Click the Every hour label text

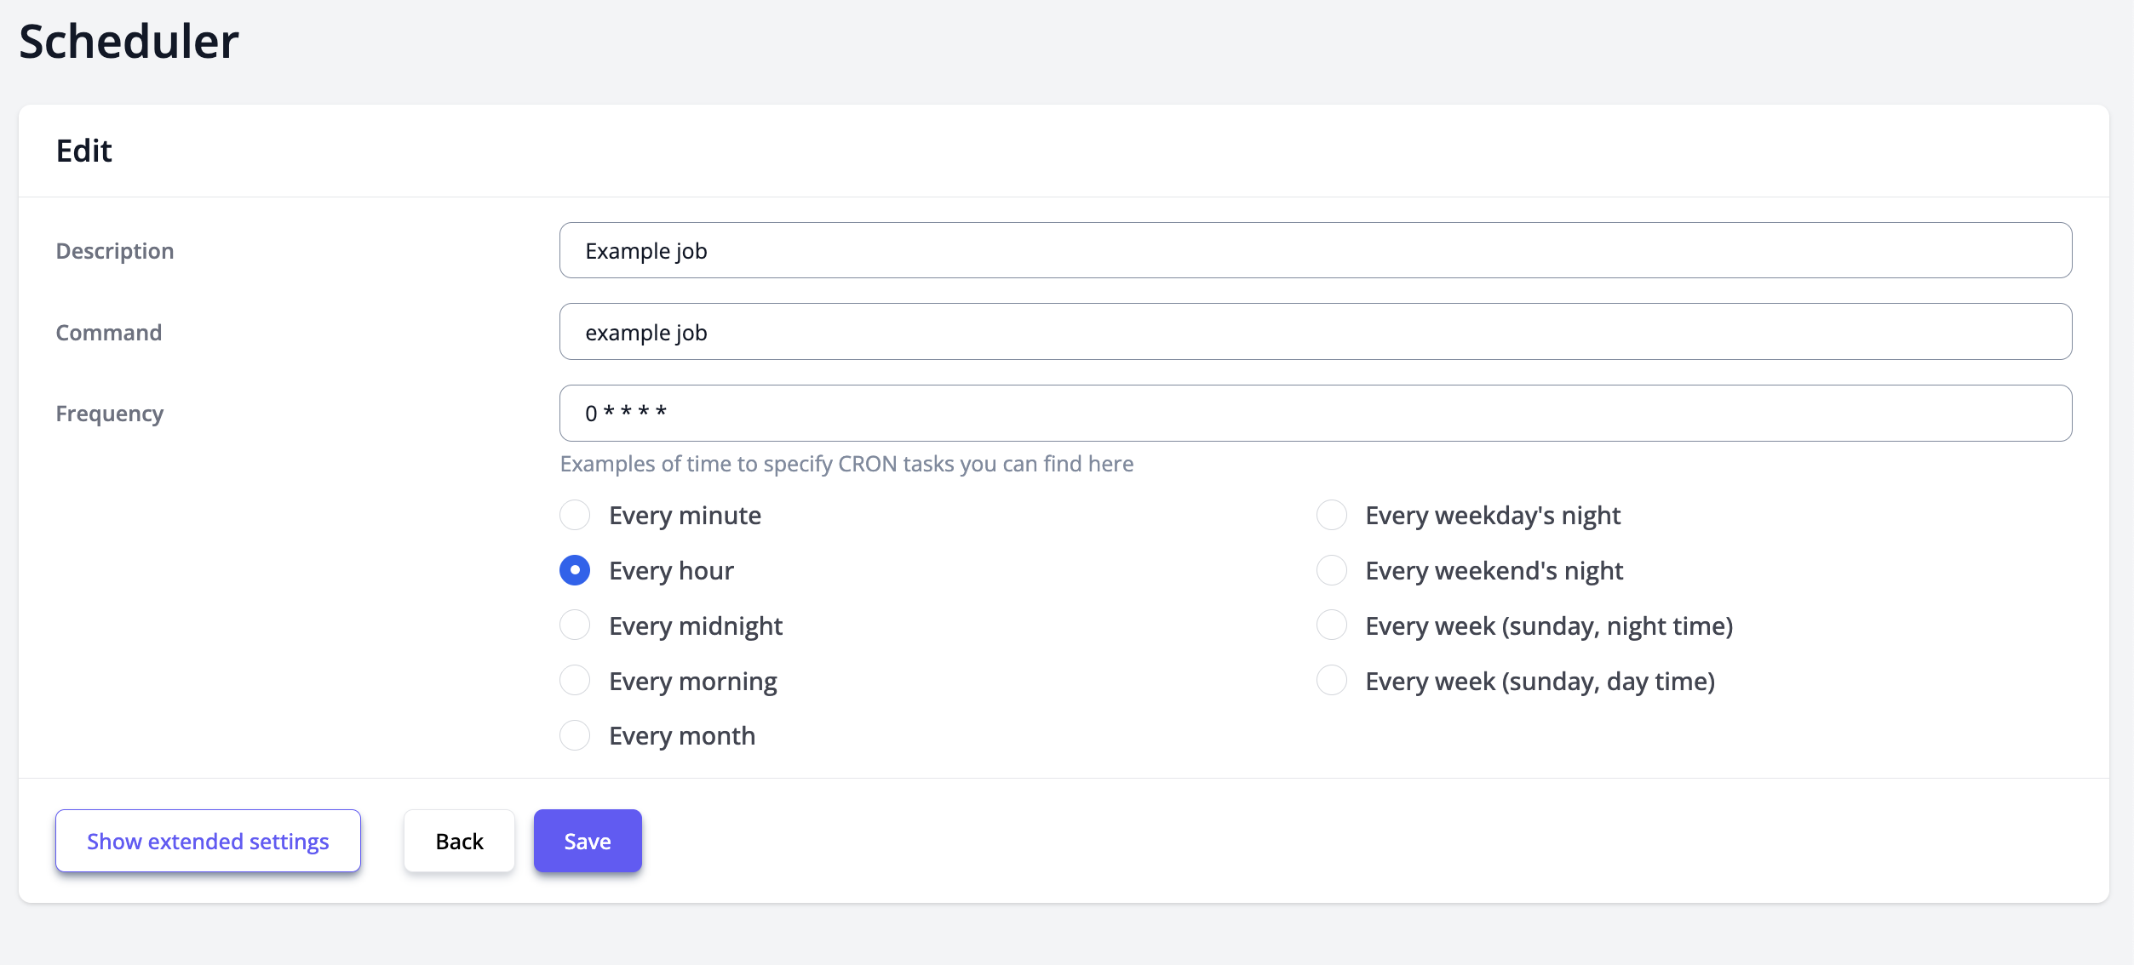click(x=671, y=570)
